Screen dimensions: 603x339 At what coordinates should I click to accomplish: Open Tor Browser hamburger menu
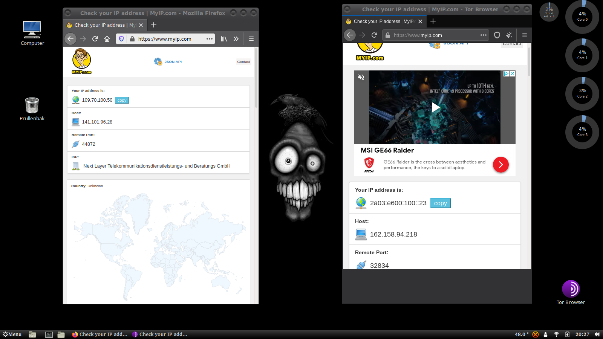tap(525, 35)
